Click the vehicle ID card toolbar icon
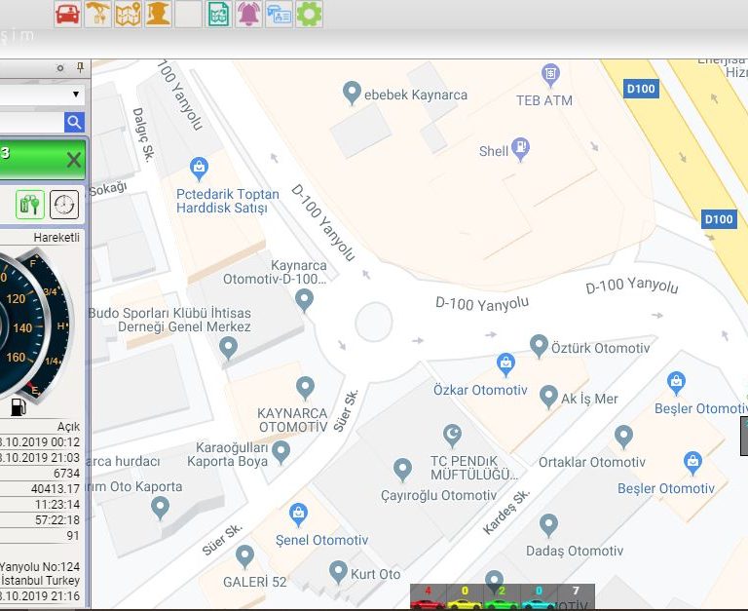This screenshot has height=611, width=748. (x=280, y=14)
